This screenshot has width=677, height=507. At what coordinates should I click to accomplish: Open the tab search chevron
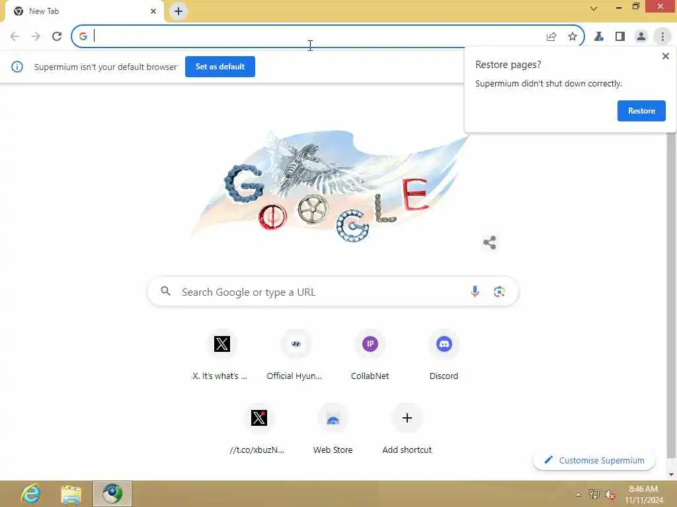coord(594,8)
